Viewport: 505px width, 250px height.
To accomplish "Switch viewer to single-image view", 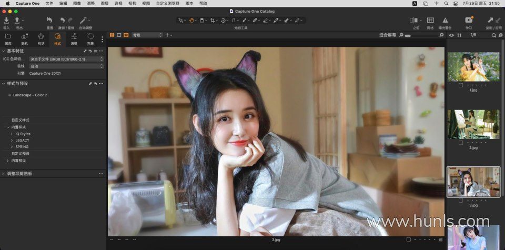I will 119,35.
